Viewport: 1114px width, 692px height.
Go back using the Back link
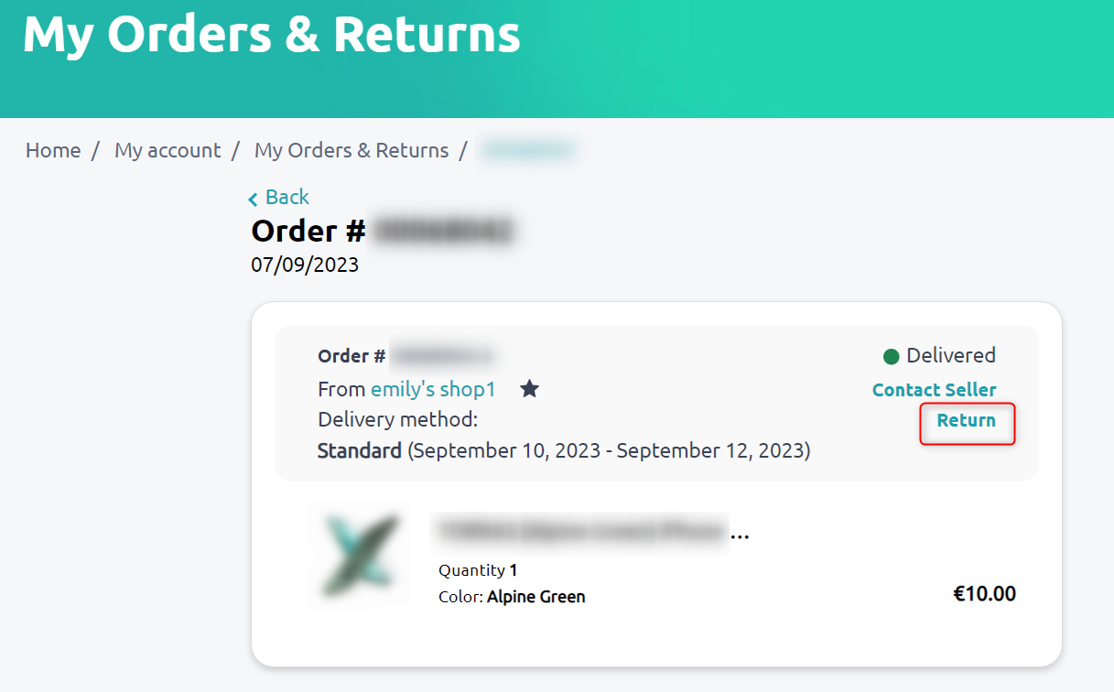(x=287, y=197)
